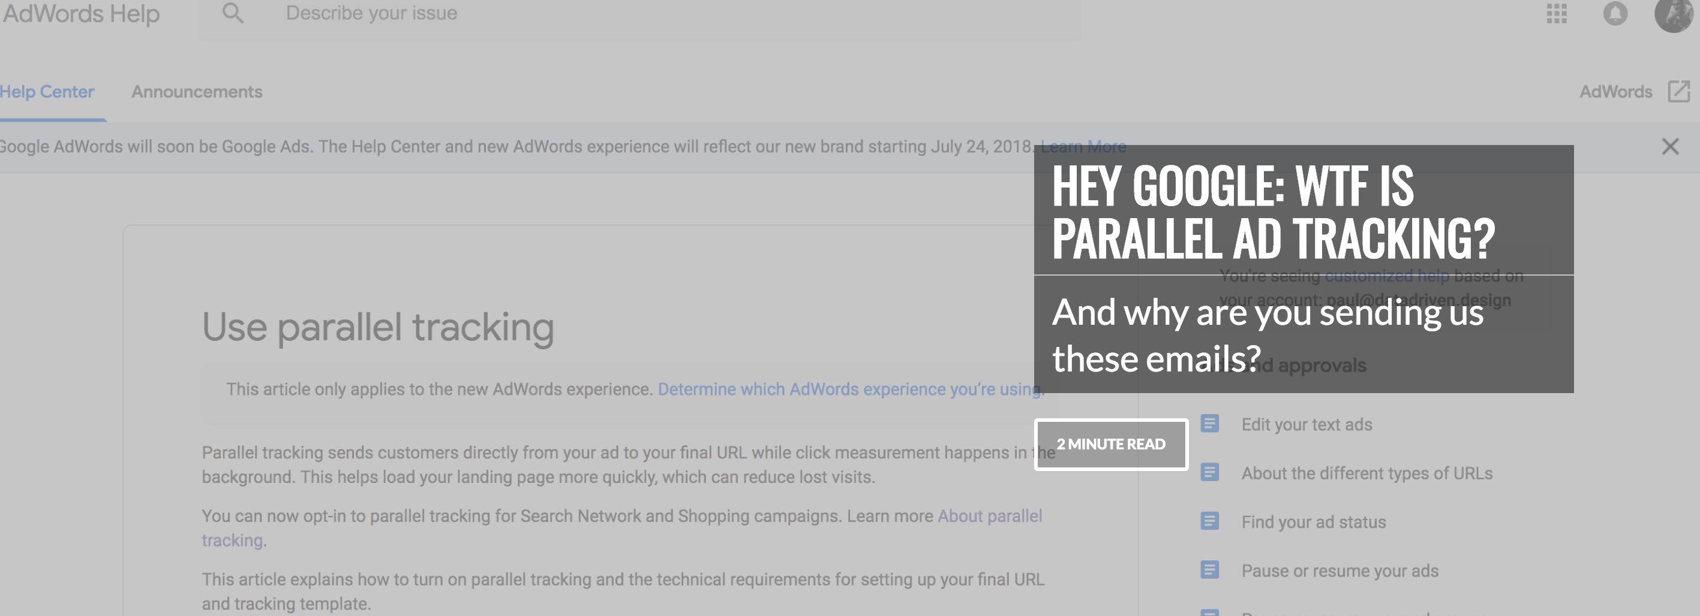Open Determine which AdWords experience you're using link
This screenshot has height=616, width=1700.
tap(849, 389)
